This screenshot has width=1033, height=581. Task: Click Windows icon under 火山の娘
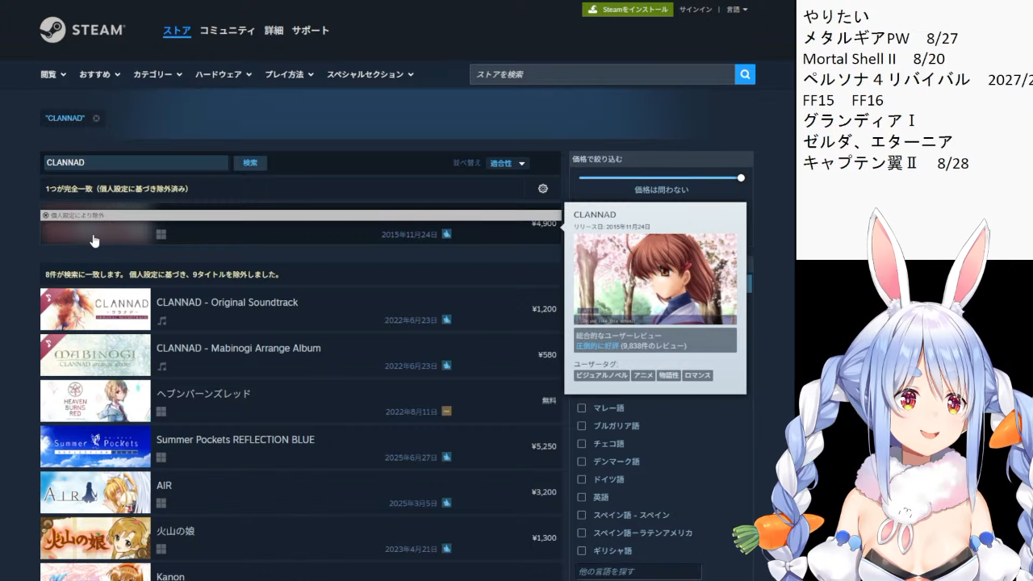161,550
